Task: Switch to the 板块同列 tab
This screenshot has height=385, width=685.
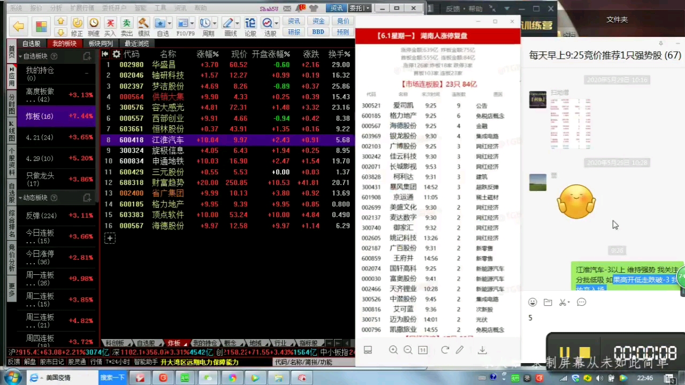Action: pyautogui.click(x=101, y=43)
